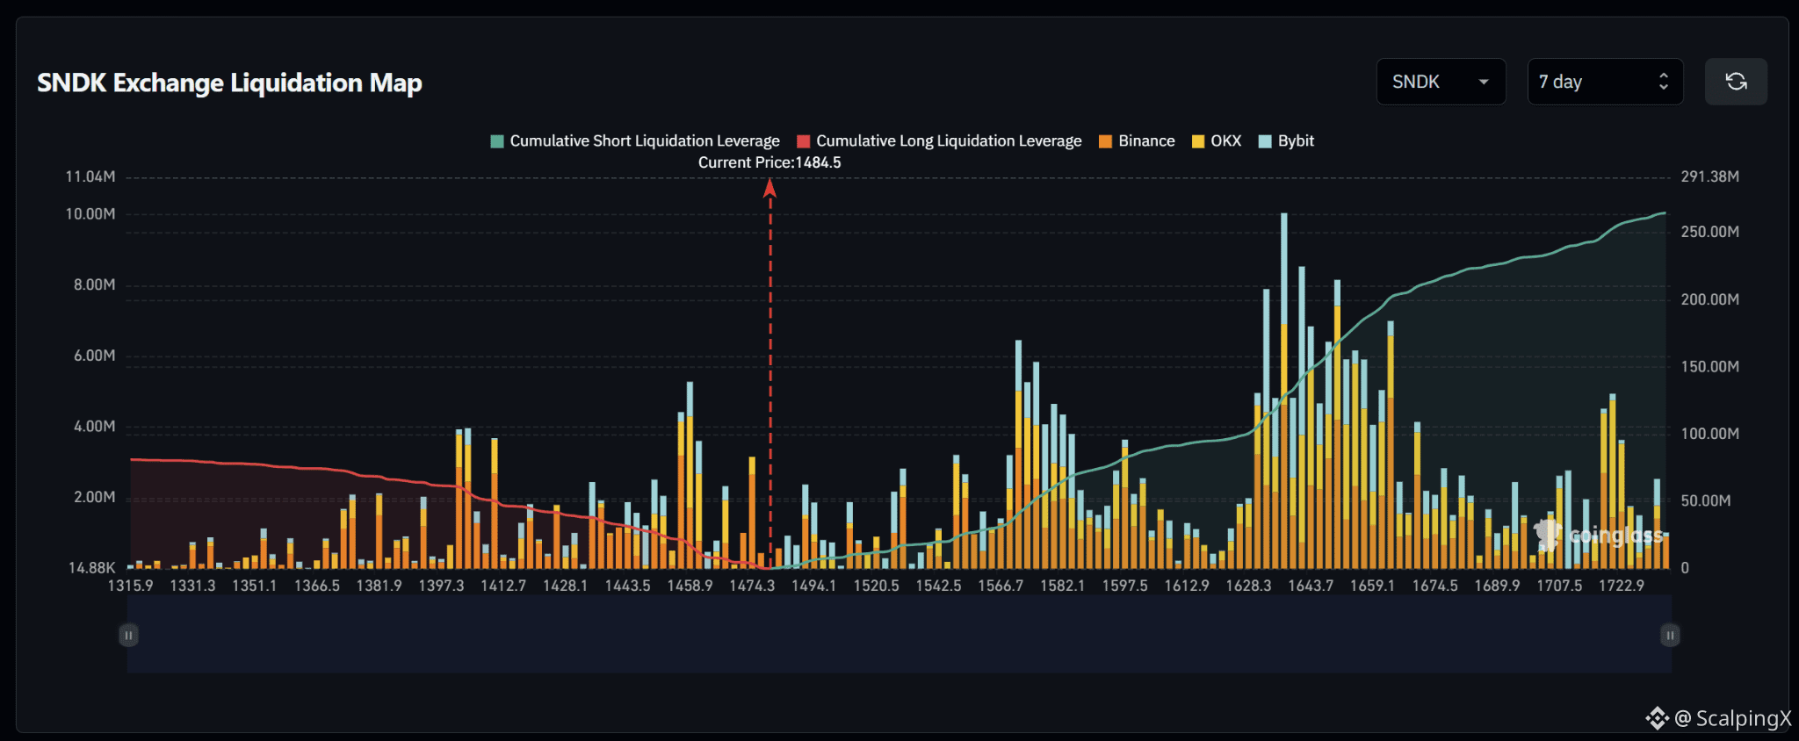Click the 1458.9 price axis label

click(x=690, y=586)
